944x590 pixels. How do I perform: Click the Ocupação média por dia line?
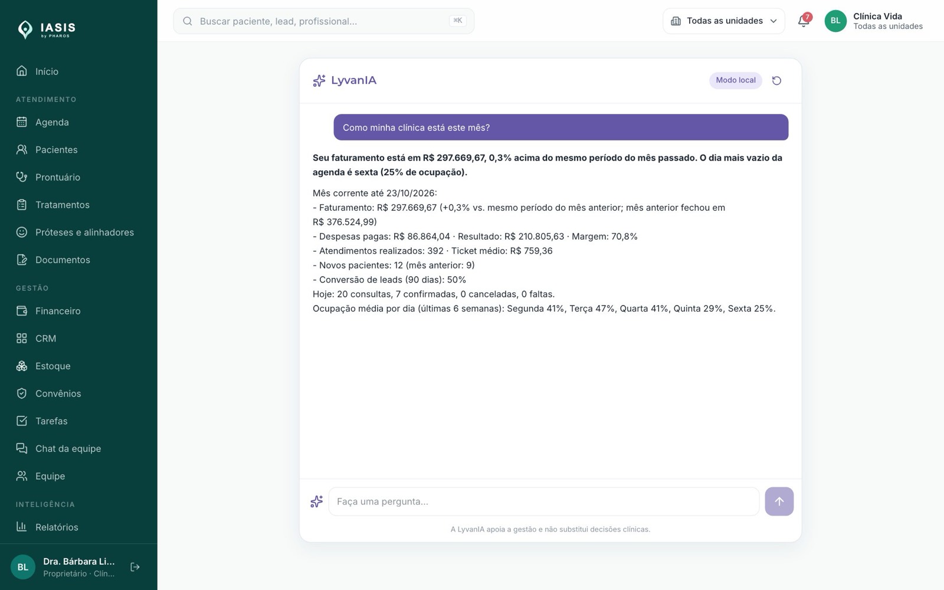pyautogui.click(x=544, y=309)
